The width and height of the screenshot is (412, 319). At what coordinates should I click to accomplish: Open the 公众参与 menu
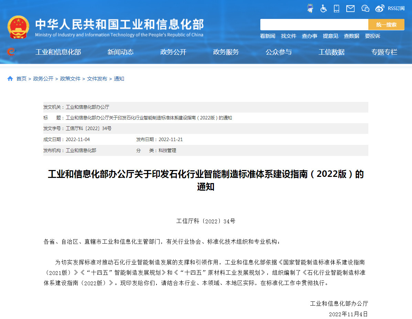(x=279, y=52)
